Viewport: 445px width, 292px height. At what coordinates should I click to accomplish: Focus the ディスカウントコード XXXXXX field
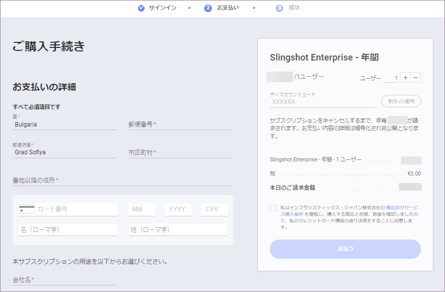[x=323, y=102]
